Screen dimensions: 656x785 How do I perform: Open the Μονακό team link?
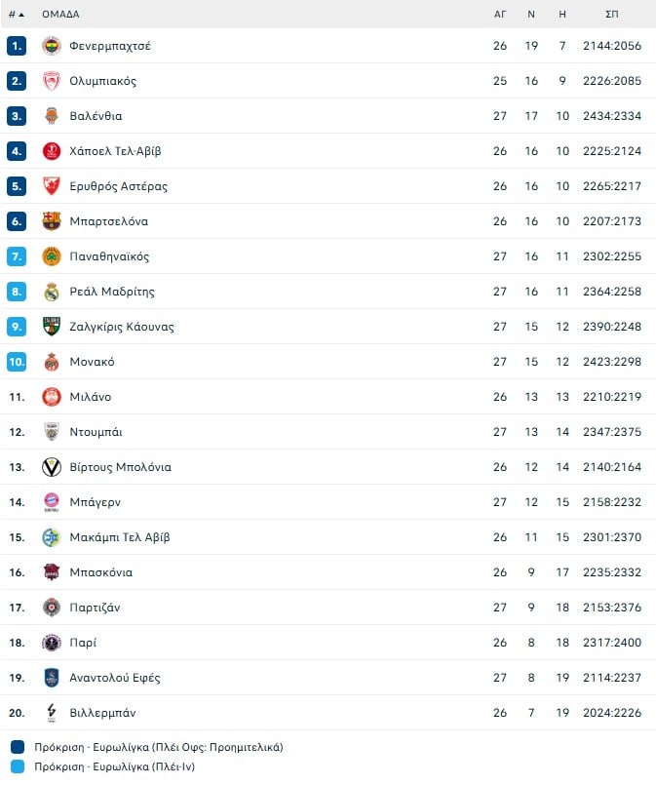[92, 362]
